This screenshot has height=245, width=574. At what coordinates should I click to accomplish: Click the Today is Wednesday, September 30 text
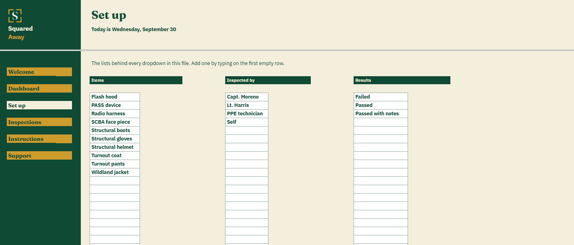pos(134,30)
